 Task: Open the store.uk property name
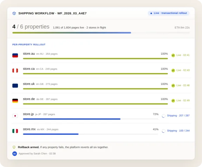coord(29,84)
